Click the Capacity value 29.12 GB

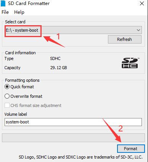(x=58, y=68)
